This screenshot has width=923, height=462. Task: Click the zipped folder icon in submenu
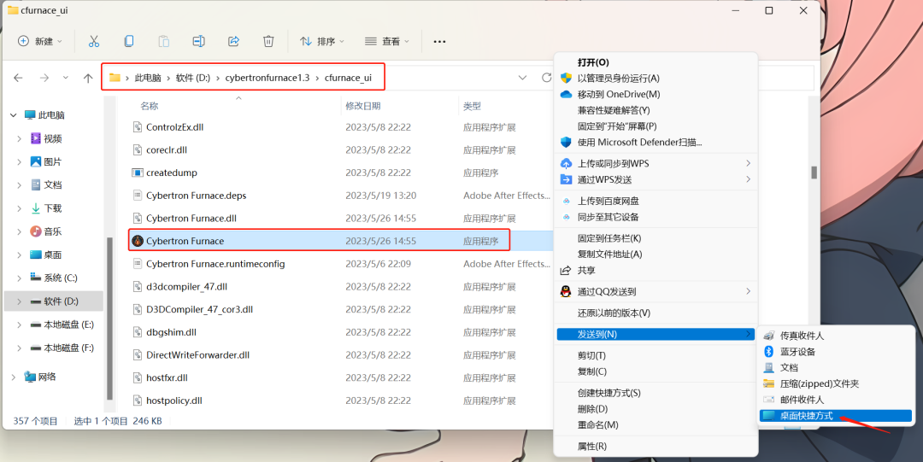pyautogui.click(x=768, y=383)
